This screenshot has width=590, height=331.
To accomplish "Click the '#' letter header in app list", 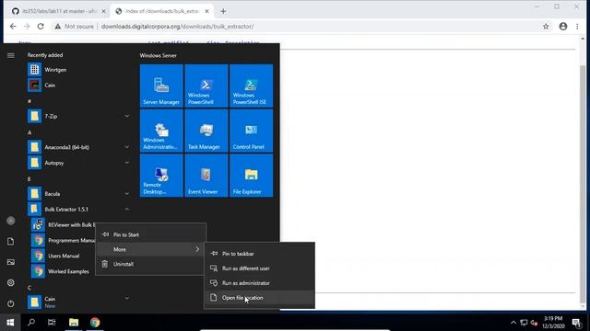I will pos(29,101).
